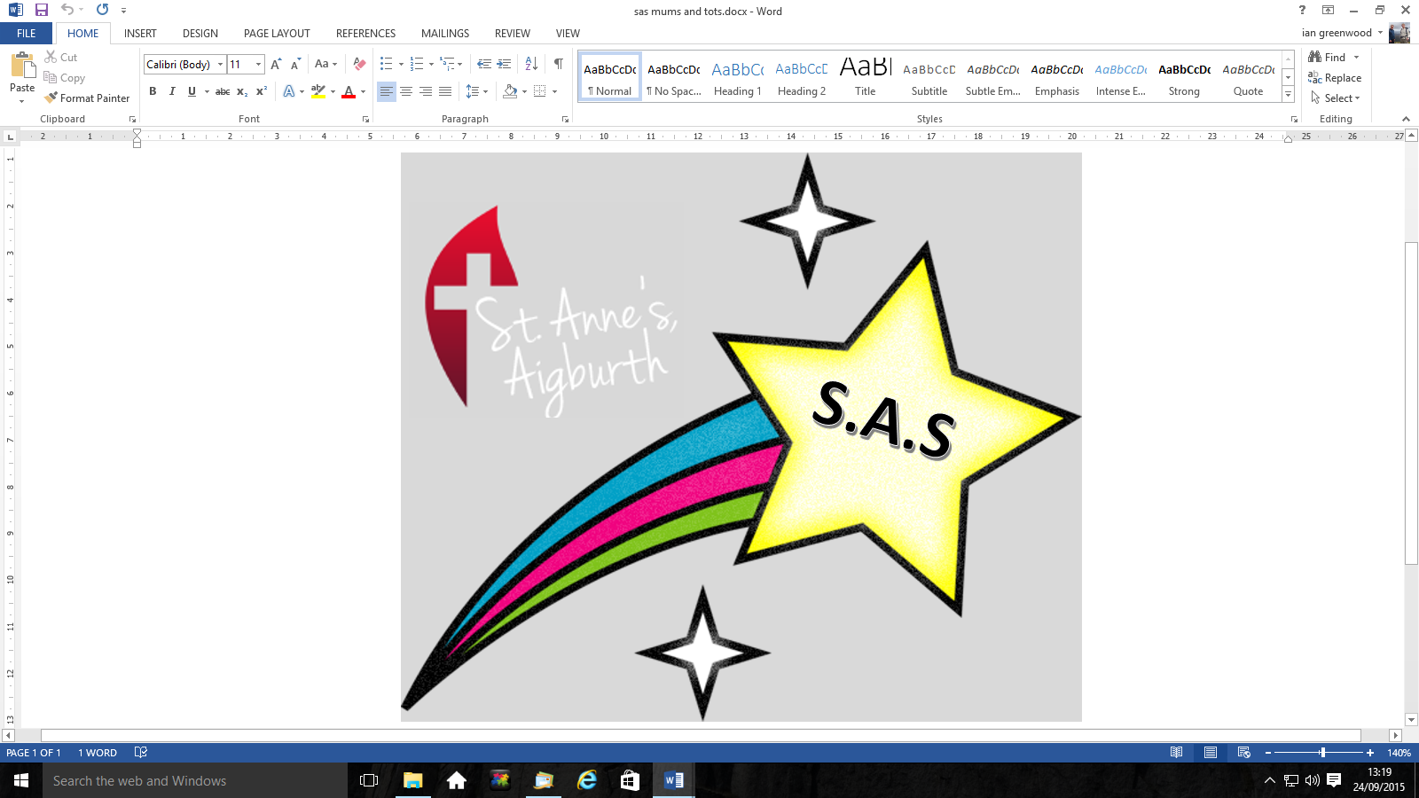Toggle bold formatting
1419x798 pixels.
[x=153, y=91]
